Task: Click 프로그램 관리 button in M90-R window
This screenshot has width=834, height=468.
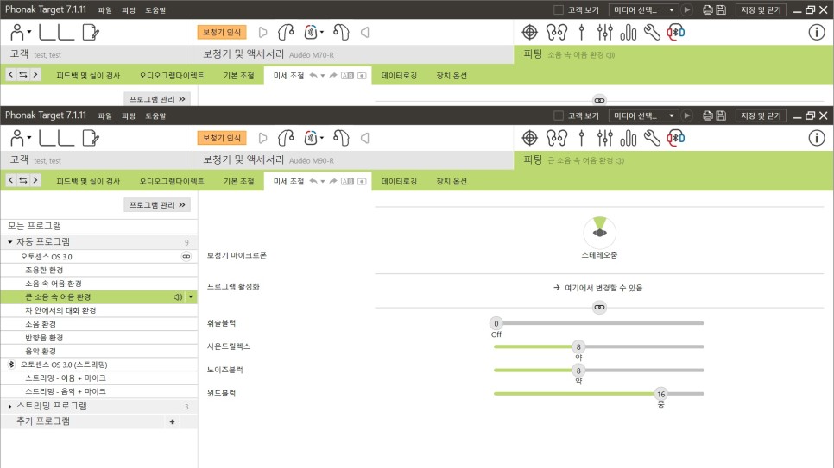Action: (x=157, y=205)
